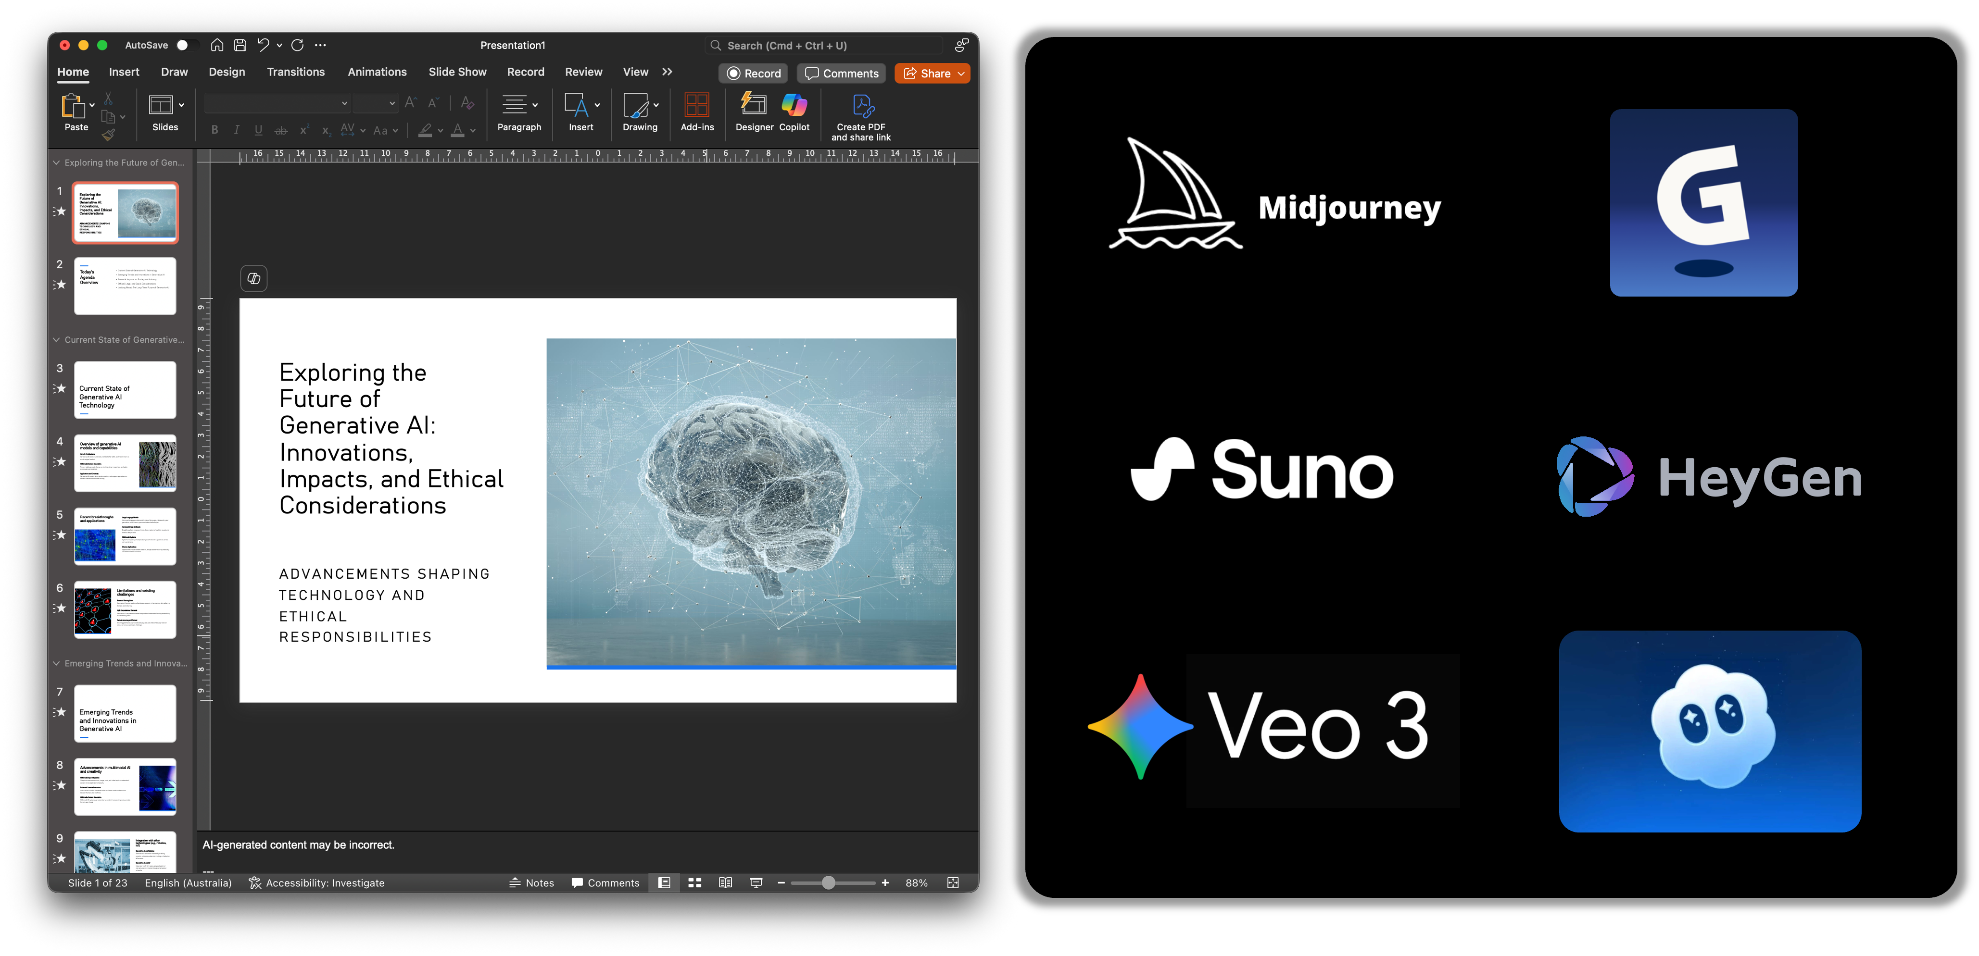Switch to the Design tab
1979x956 pixels.
pyautogui.click(x=227, y=72)
